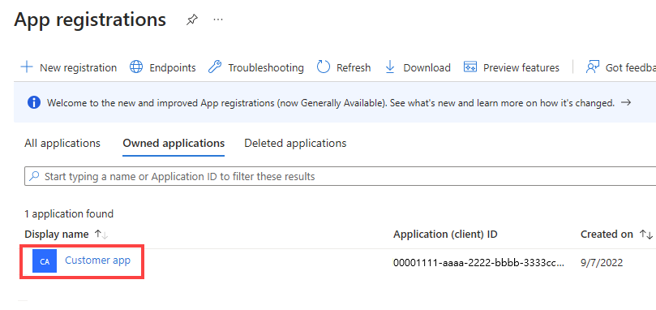
Task: Select the Owned applications tab
Action: click(x=174, y=144)
